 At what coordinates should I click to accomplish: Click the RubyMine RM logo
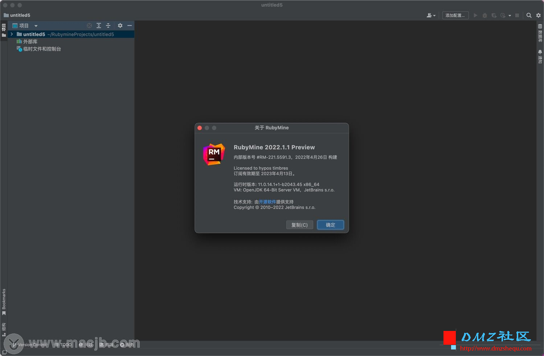click(x=214, y=154)
